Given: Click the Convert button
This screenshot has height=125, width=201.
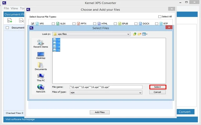Looking at the screenshot, I should 185,112.
